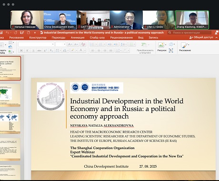Open the quick access toolbar customize arrow
The height and width of the screenshot is (181, 219).
click(35, 33)
